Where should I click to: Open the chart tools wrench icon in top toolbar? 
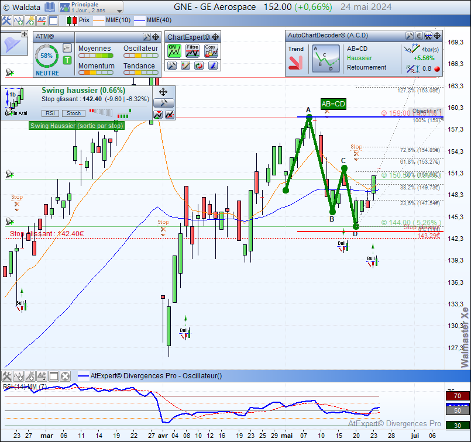(6, 20)
